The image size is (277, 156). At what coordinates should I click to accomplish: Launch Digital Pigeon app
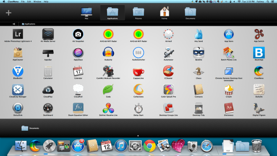coord(259,108)
